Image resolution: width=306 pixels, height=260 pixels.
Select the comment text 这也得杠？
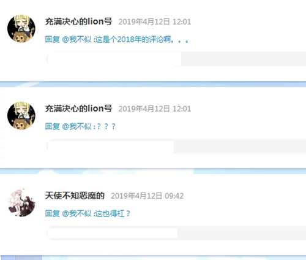pos(113,213)
